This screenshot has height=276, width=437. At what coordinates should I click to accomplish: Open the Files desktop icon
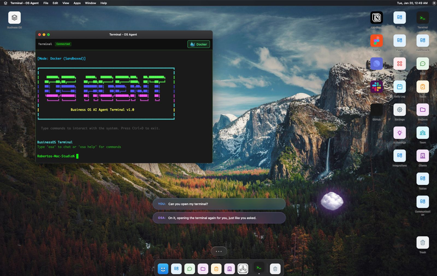[x=399, y=17]
